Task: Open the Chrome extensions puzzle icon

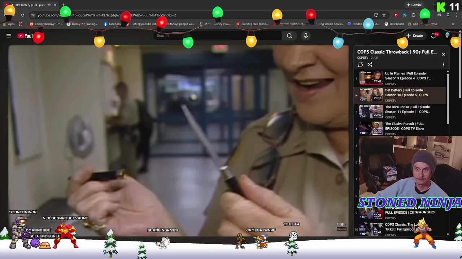Action: 414,15
